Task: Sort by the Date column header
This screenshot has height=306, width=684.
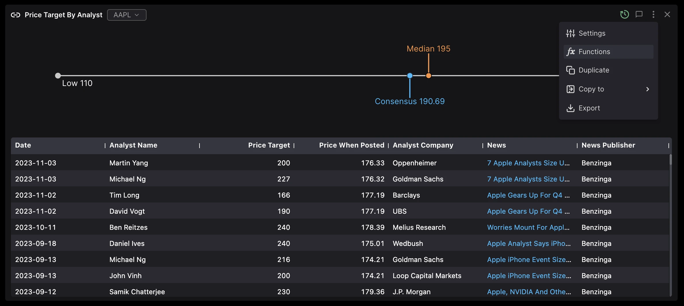Action: click(x=23, y=145)
